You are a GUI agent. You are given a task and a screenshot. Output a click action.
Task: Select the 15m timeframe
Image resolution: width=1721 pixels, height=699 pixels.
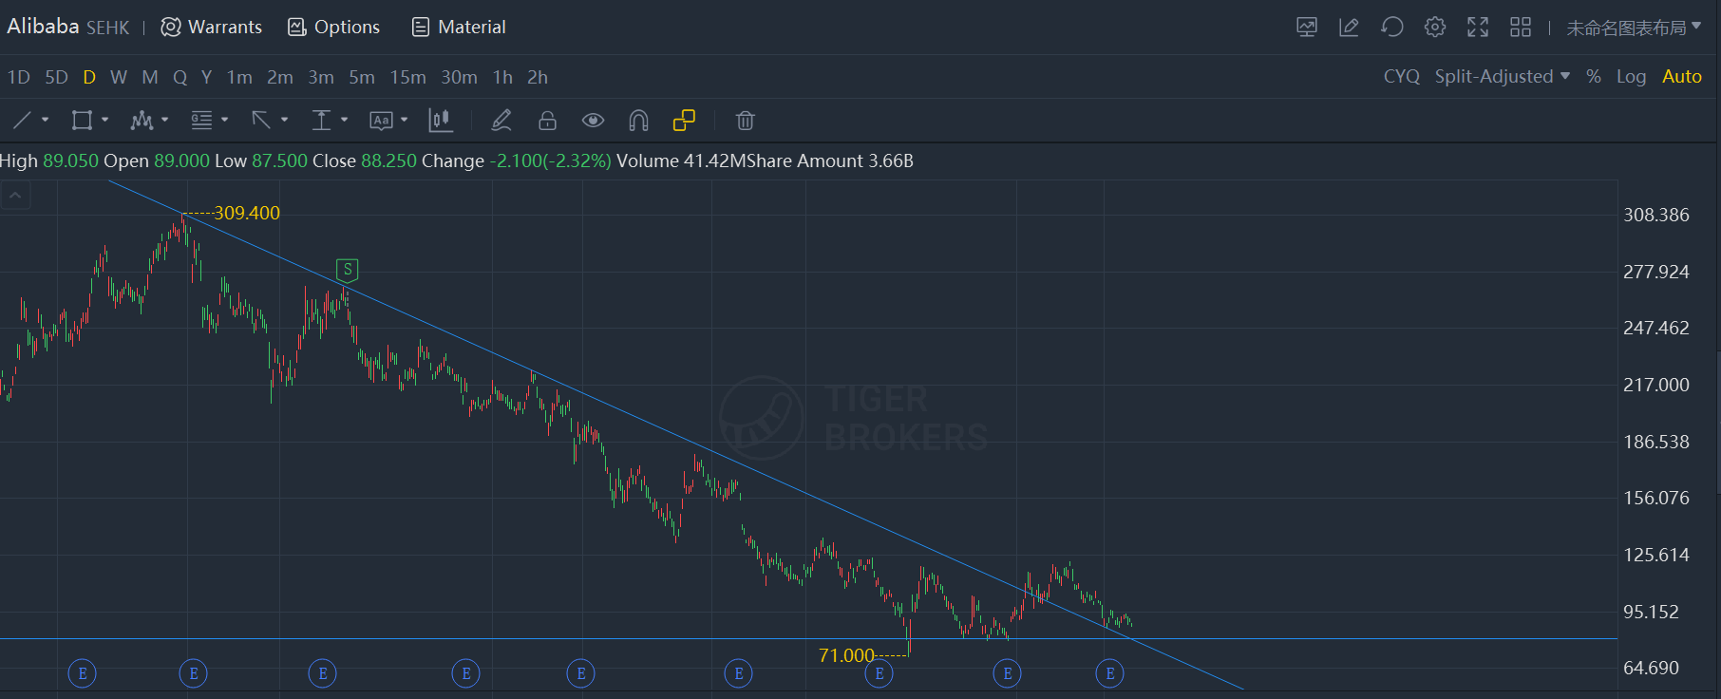(x=408, y=78)
